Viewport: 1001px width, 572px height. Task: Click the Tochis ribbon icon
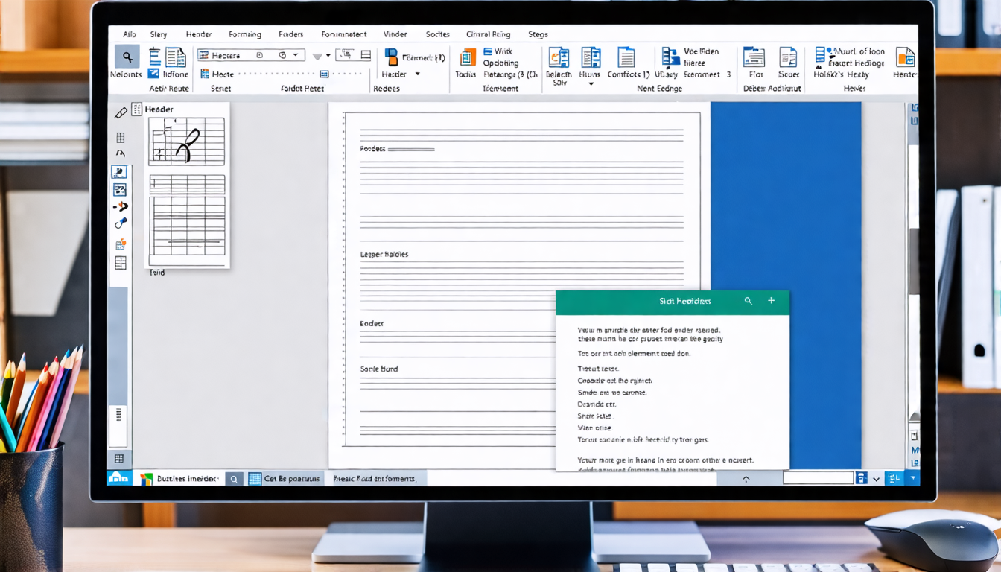(x=467, y=58)
